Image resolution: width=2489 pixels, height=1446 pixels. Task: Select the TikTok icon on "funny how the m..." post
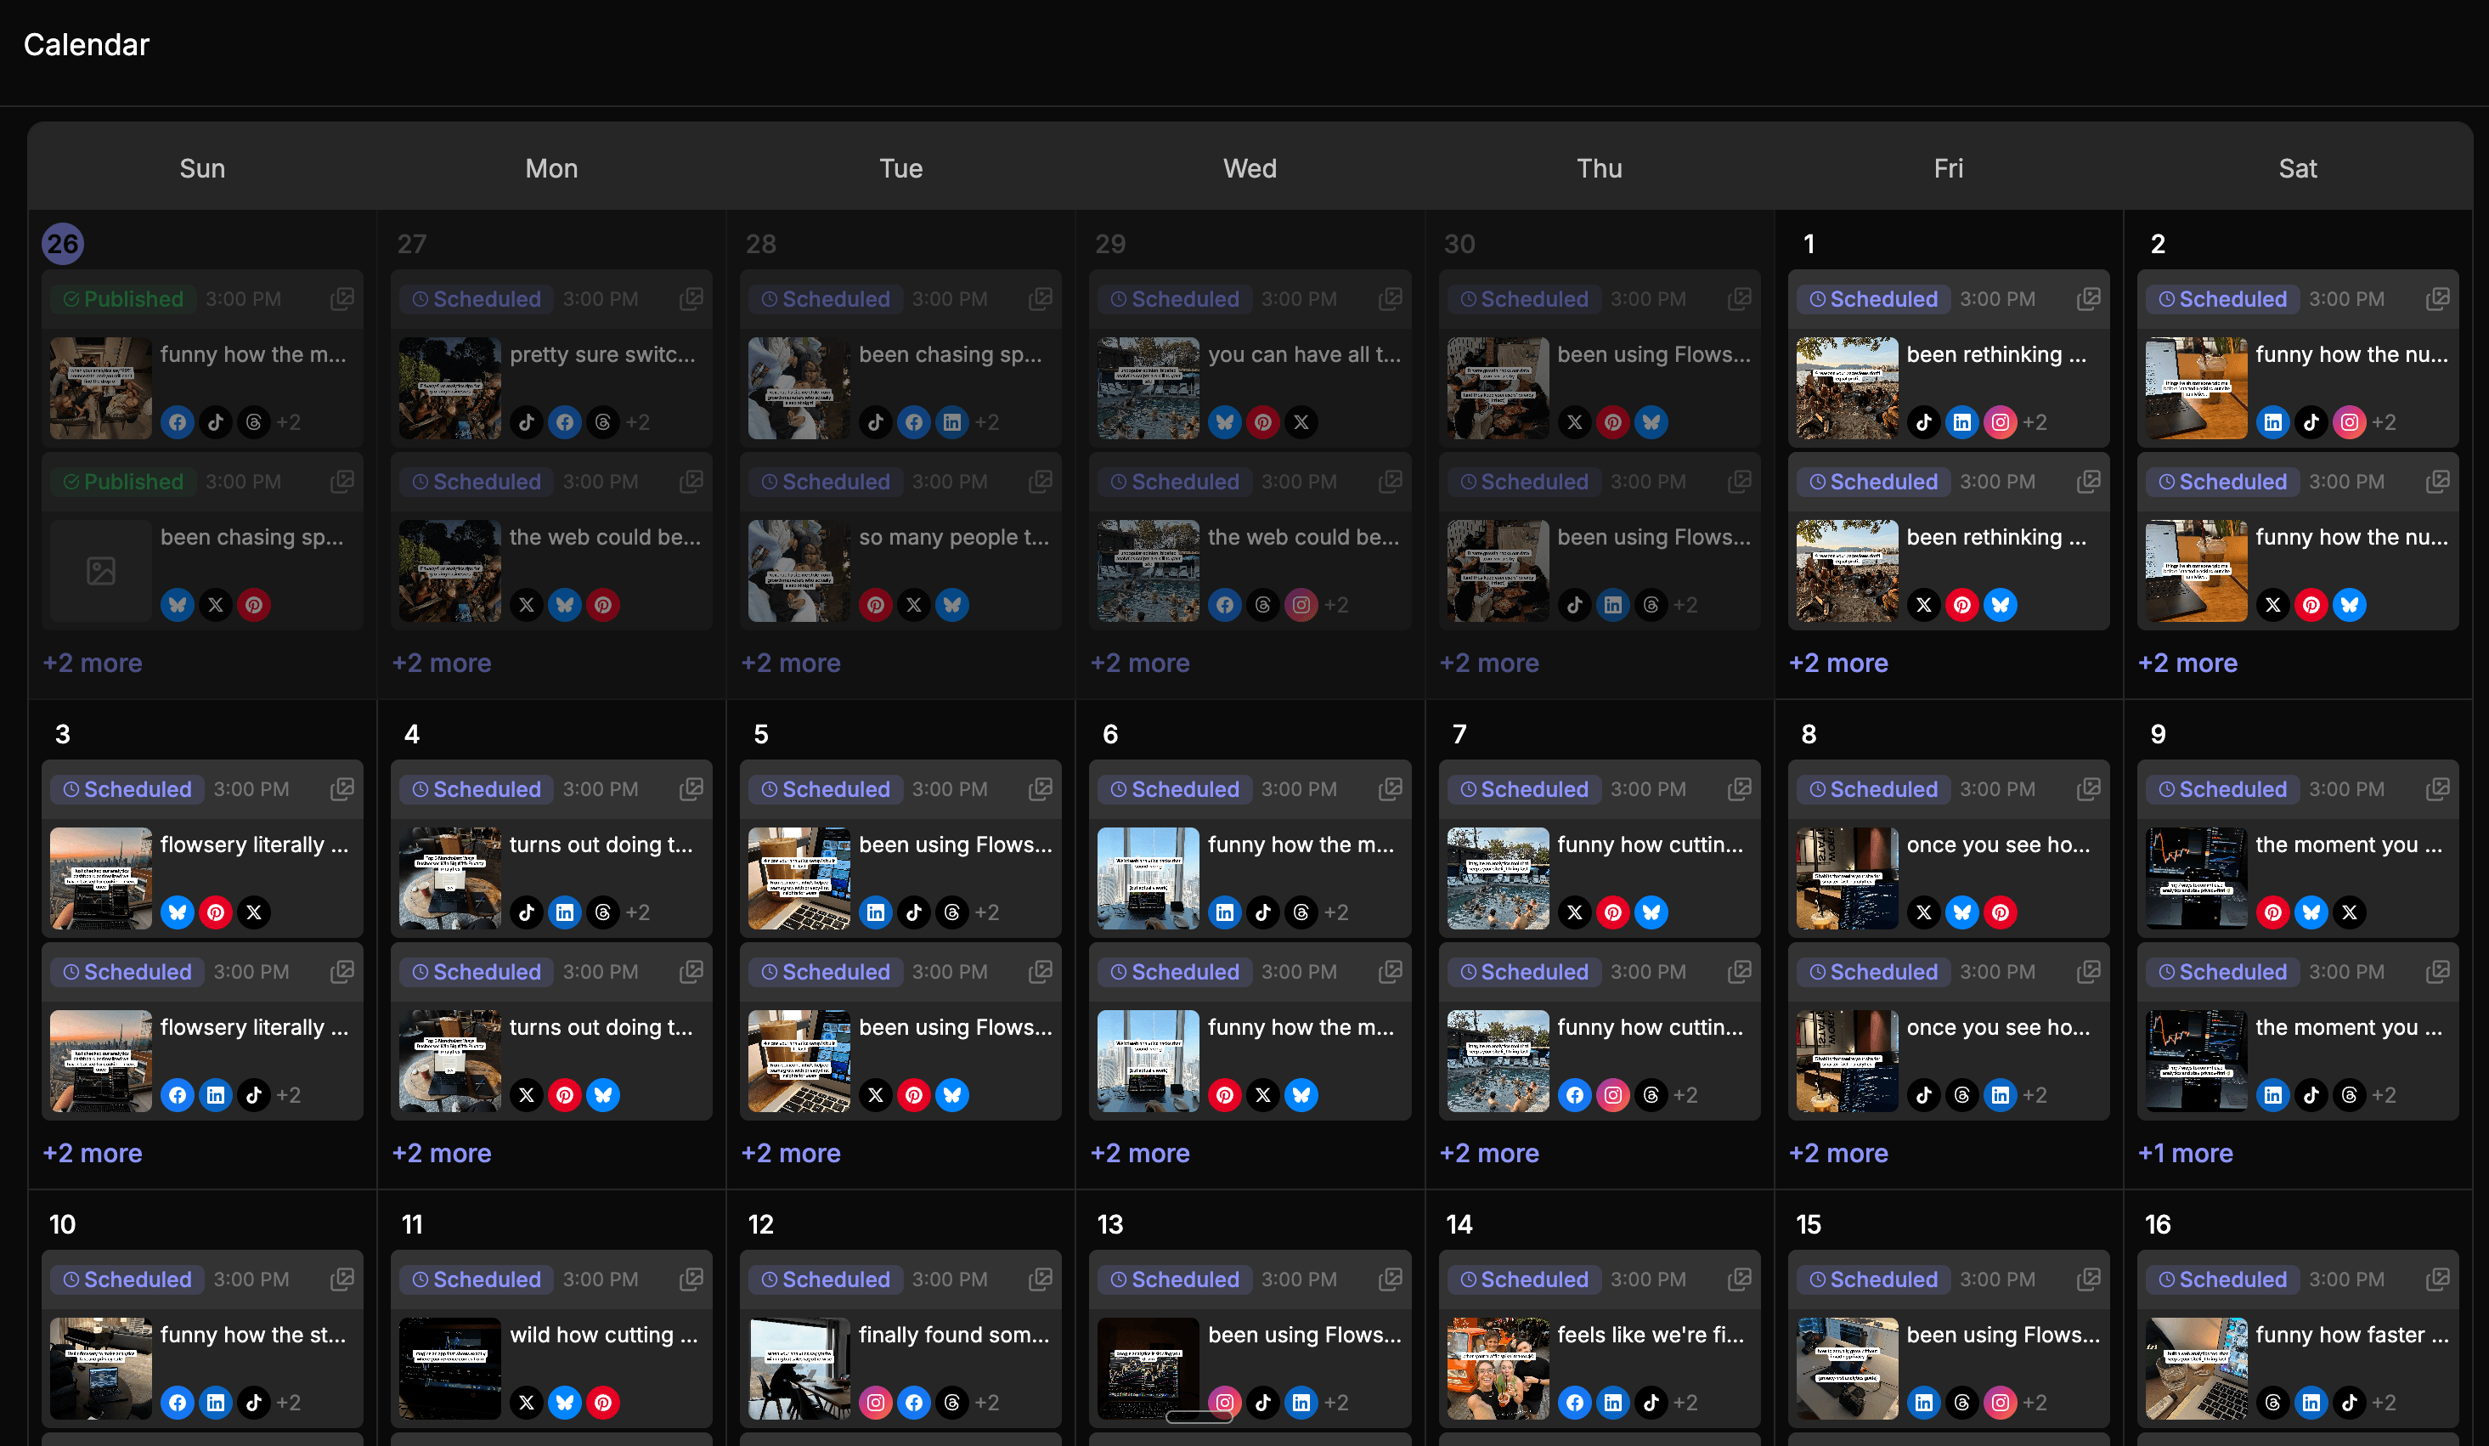point(215,421)
